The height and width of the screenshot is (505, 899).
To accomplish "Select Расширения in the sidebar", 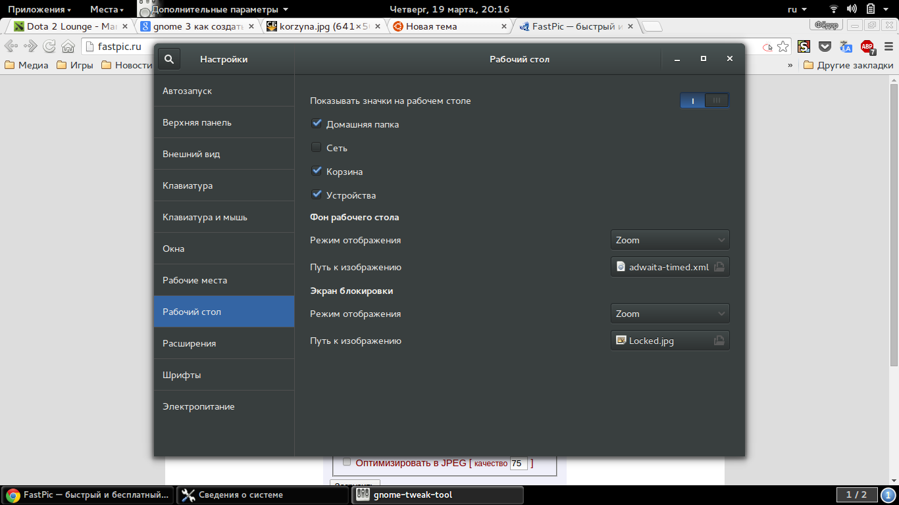I will tap(224, 343).
